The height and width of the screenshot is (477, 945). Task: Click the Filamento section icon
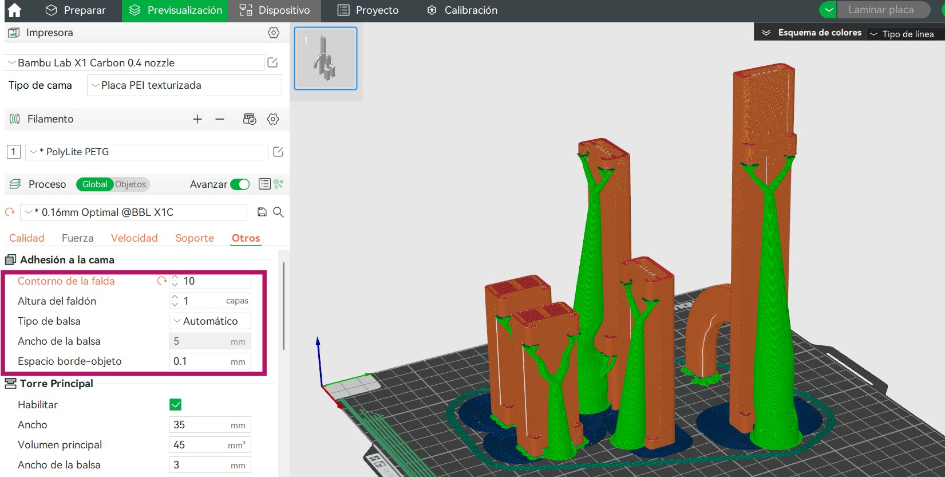(x=15, y=119)
